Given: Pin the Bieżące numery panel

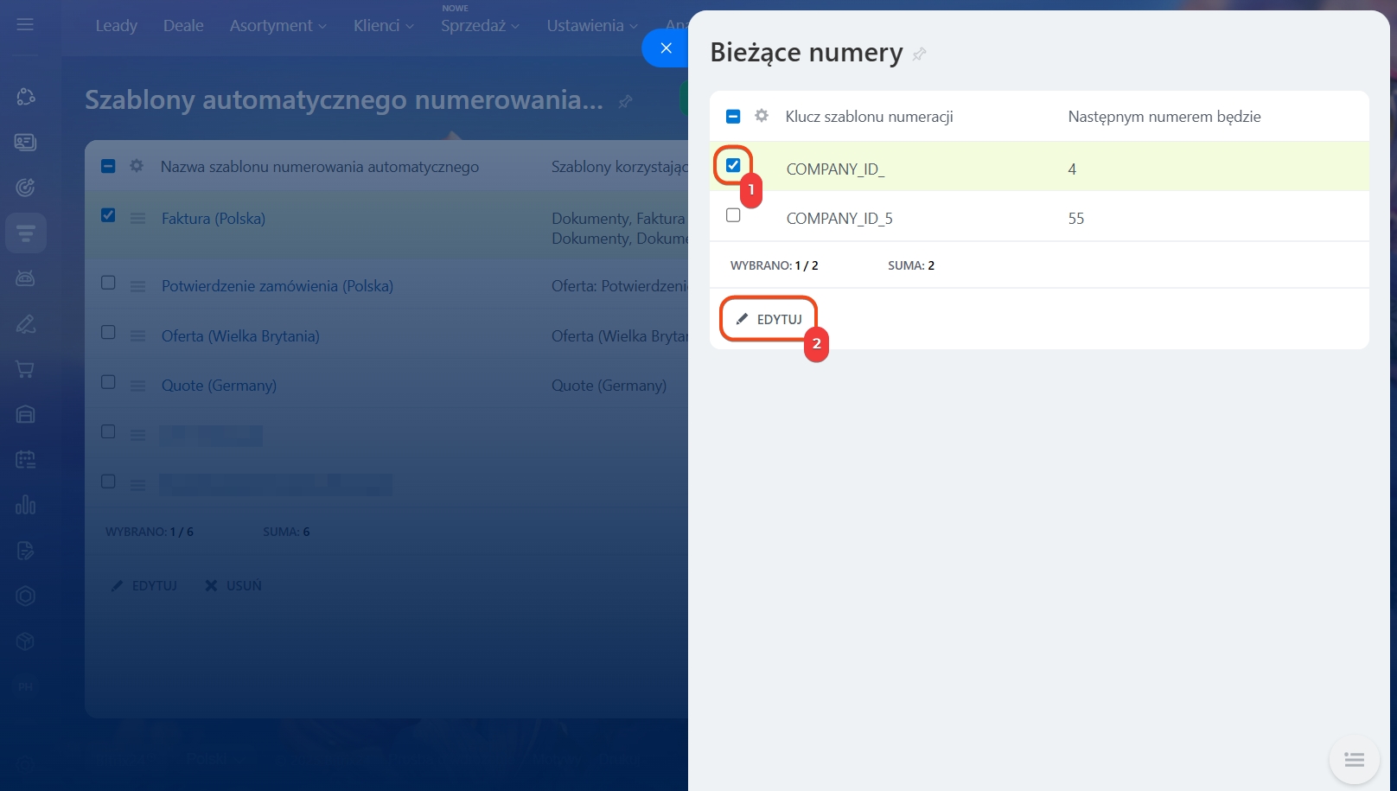Looking at the screenshot, I should [919, 54].
